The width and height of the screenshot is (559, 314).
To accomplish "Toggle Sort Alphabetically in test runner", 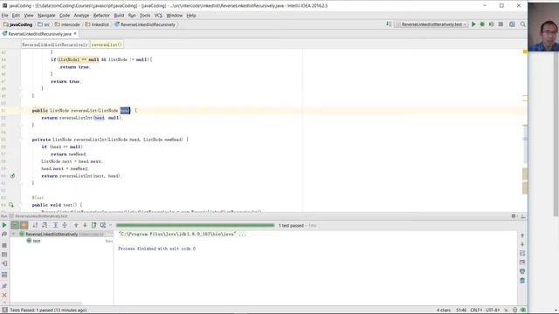I will click(x=35, y=225).
